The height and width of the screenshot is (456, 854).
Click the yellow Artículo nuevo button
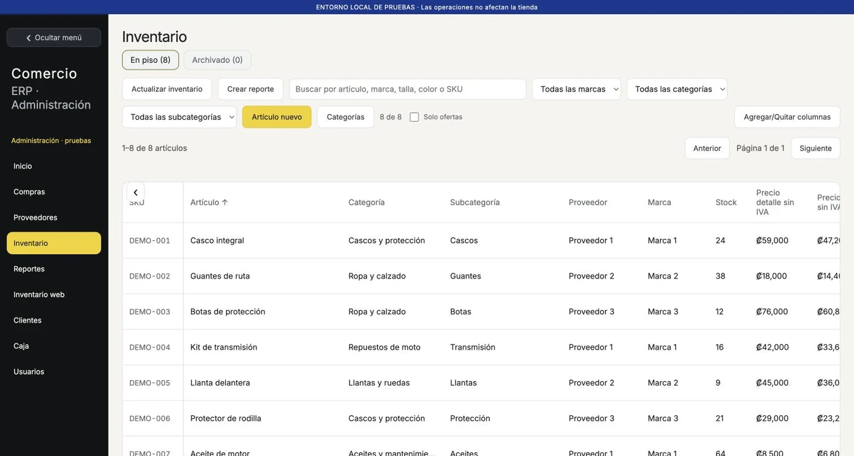tap(277, 117)
